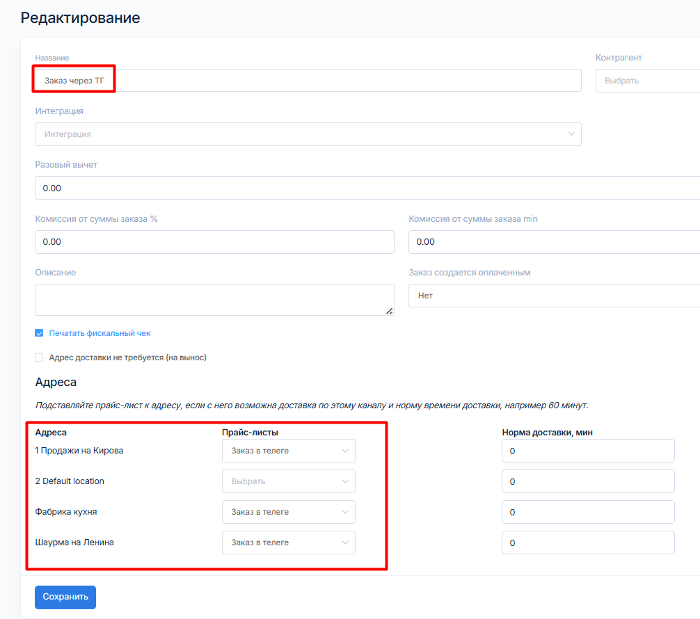Screen dimensions: 700x619
Task: Focus the Комиссия от суммы заказа % field
Action: click(x=214, y=242)
